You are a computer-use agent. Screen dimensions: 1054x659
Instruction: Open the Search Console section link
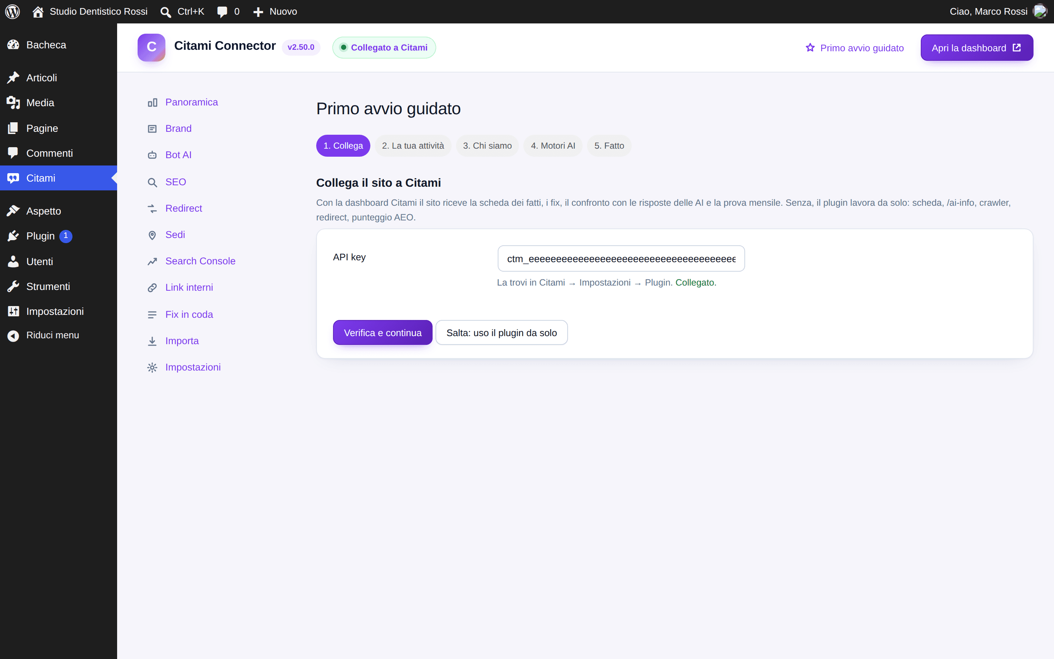200,261
